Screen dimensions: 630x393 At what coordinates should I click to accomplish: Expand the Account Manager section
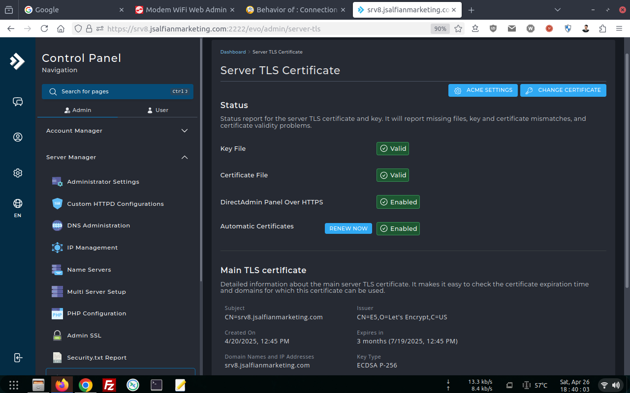118,131
